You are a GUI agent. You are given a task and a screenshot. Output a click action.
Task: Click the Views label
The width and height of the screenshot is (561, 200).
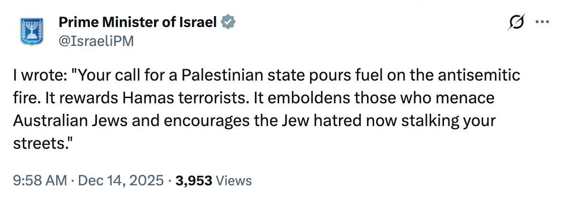click(x=233, y=180)
